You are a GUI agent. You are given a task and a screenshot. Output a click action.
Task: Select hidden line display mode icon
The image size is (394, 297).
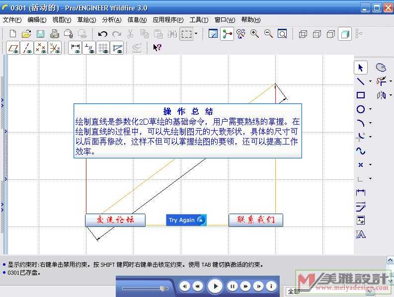point(317,34)
